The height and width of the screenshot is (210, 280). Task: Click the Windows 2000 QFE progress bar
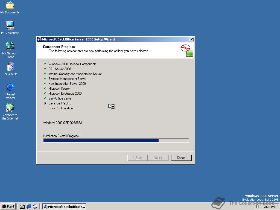[x=116, y=127]
